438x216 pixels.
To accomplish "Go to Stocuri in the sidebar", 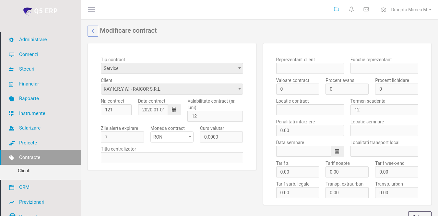I will tap(27, 69).
